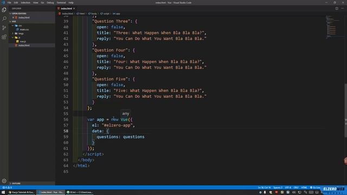Open the Help menu
Image resolution: width=347 pixels, height=195 pixels.
click(71, 3)
